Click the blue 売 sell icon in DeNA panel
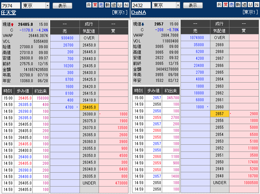The width and height of the screenshot is (260, 194). click(232, 5)
